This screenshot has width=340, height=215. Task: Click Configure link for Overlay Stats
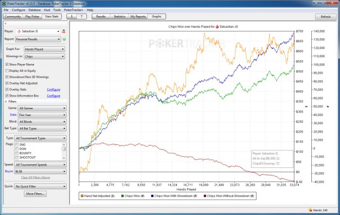pos(53,89)
